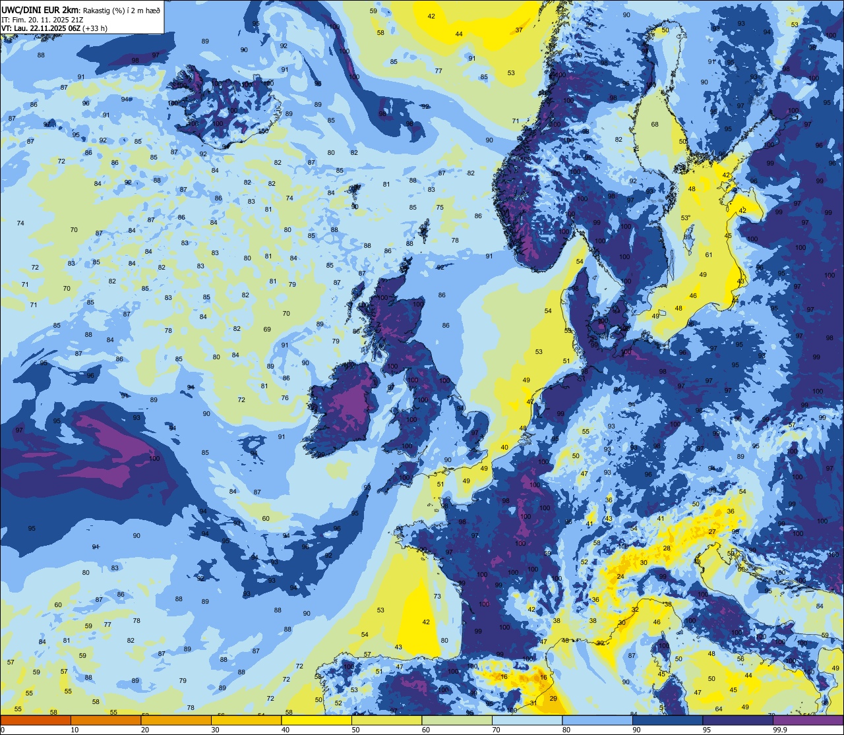Click the '32' humidity value on the map
Viewport: 844px width, 735px height.
click(635, 610)
